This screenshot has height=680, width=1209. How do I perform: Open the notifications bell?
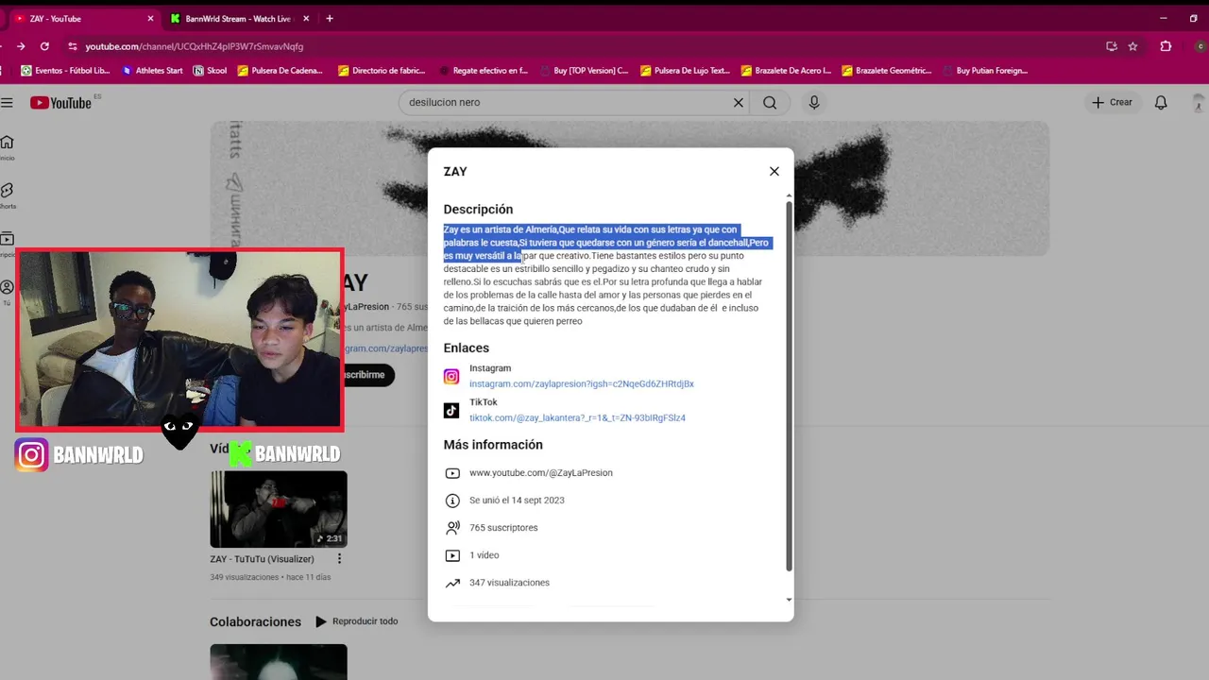click(1161, 102)
